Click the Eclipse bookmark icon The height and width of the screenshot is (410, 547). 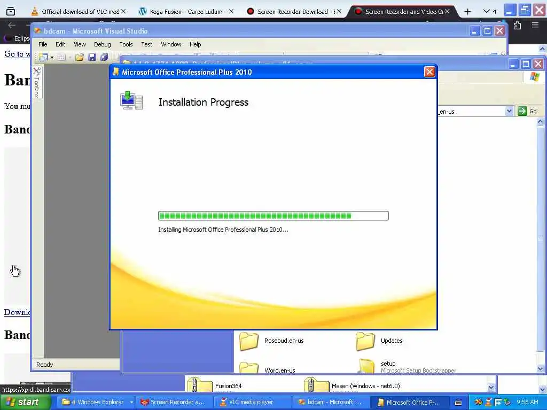(x=7, y=38)
